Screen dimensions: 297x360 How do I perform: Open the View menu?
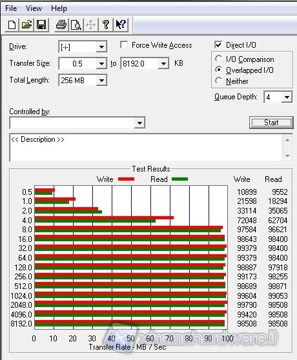pyautogui.click(x=34, y=8)
